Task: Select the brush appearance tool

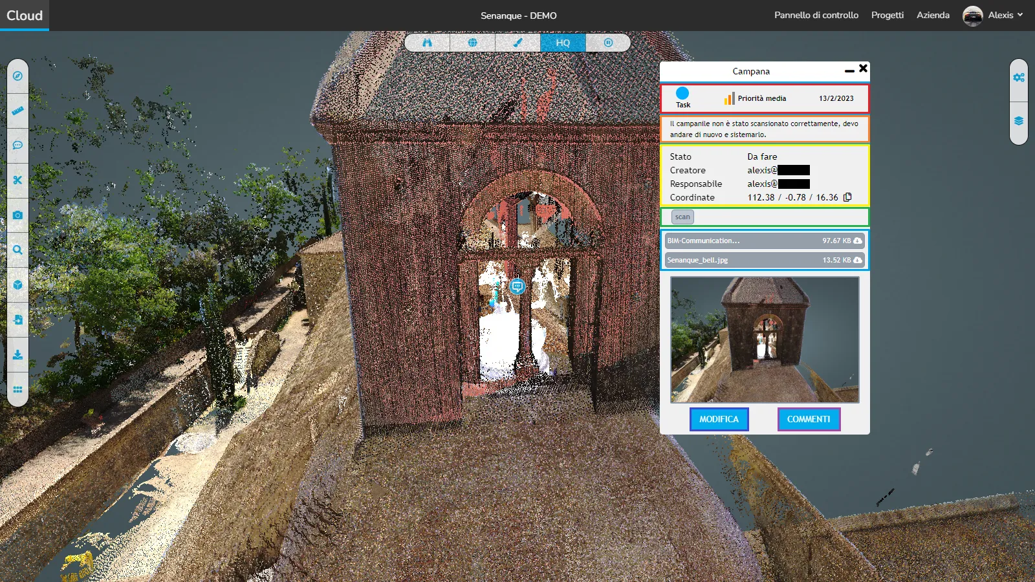Action: coord(517,43)
